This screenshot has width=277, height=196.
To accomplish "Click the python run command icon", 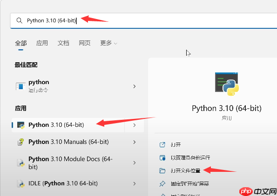I will 20,86.
